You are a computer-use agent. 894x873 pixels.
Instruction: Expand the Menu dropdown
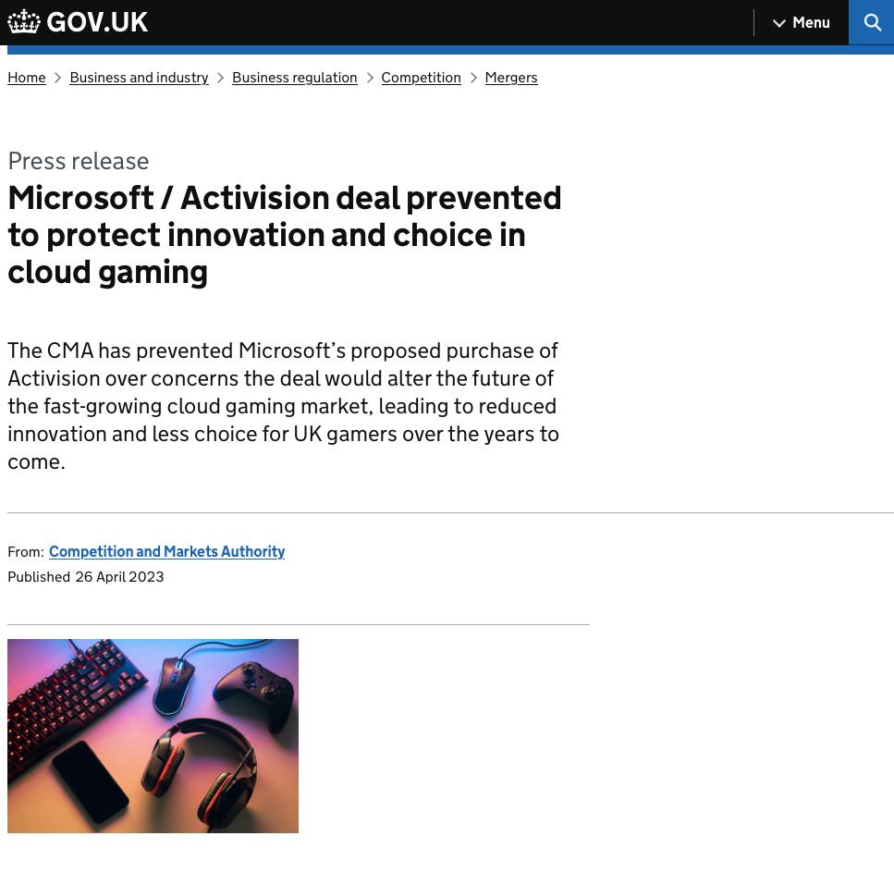[x=801, y=22]
